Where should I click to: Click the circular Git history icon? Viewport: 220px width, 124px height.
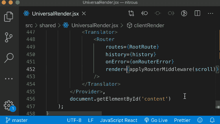[x=184, y=13]
